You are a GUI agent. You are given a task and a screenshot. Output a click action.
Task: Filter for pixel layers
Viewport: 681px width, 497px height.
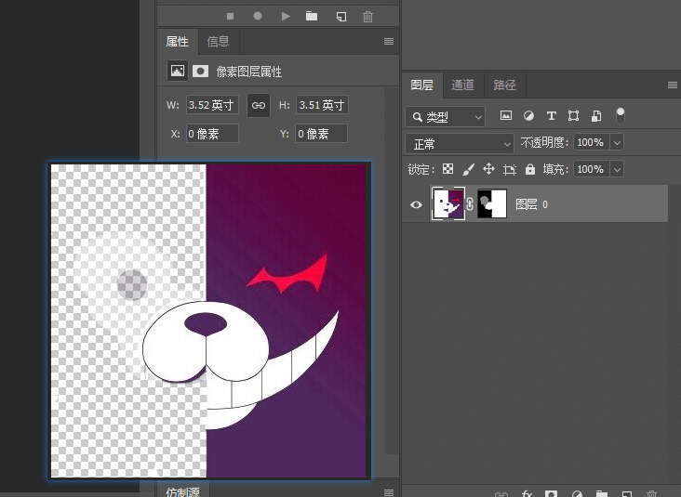(x=506, y=116)
